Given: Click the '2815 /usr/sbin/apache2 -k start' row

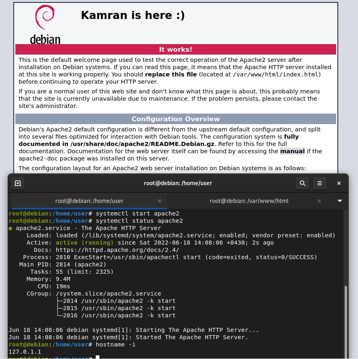Looking at the screenshot, I should point(119,308).
